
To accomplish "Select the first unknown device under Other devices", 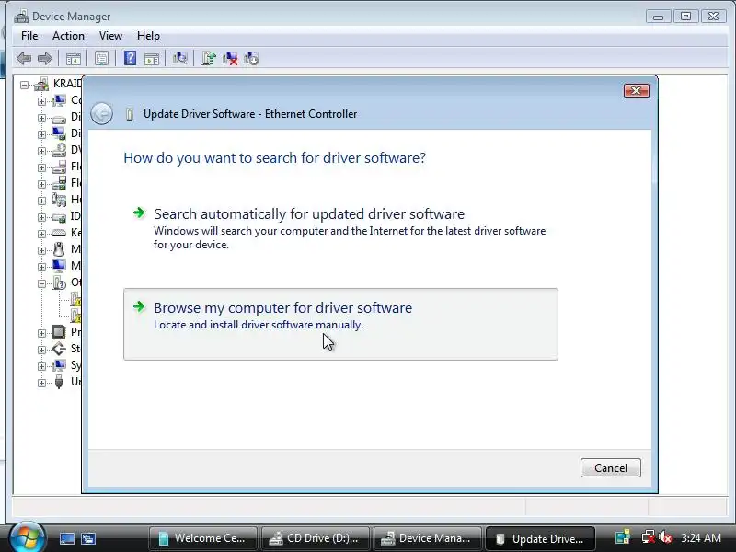I will pyautogui.click(x=75, y=298).
